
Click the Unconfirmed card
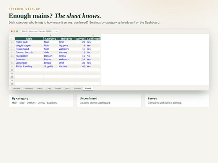coord(109,101)
